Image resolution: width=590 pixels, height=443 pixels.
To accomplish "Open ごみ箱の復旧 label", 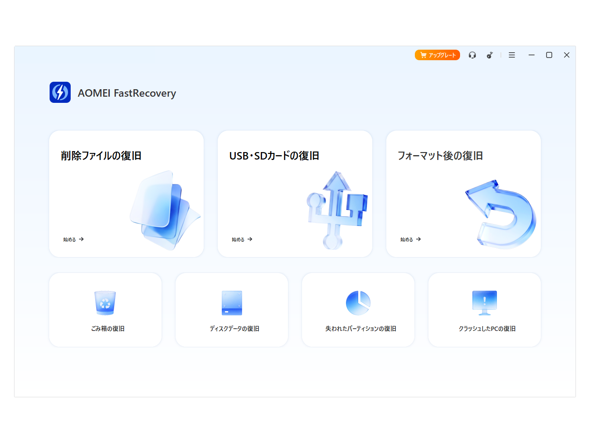I will [x=108, y=329].
